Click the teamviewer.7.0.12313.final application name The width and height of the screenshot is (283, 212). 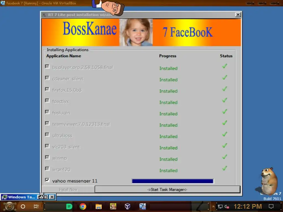click(81, 124)
